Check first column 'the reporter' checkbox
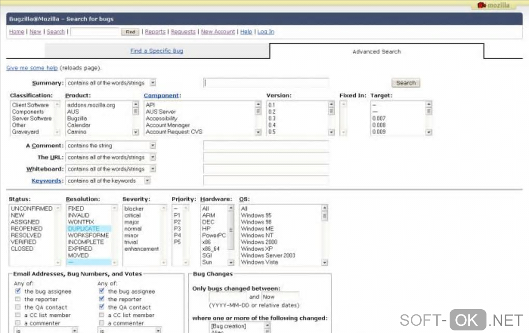Screen dimensions: 529x333 click(x=18, y=299)
